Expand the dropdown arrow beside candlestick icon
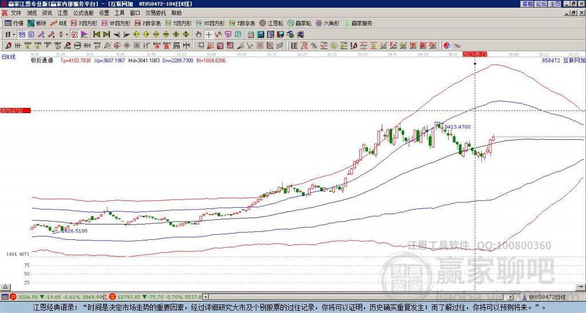Image resolution: width=586 pixels, height=313 pixels. [x=66, y=34]
